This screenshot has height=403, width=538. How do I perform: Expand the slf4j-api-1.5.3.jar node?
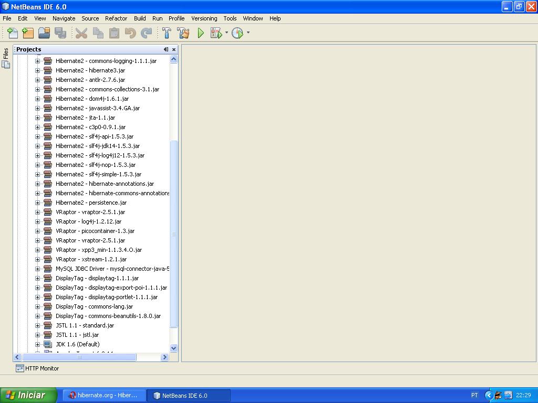pyautogui.click(x=37, y=136)
